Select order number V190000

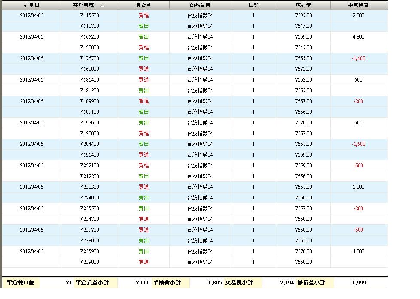[89, 133]
